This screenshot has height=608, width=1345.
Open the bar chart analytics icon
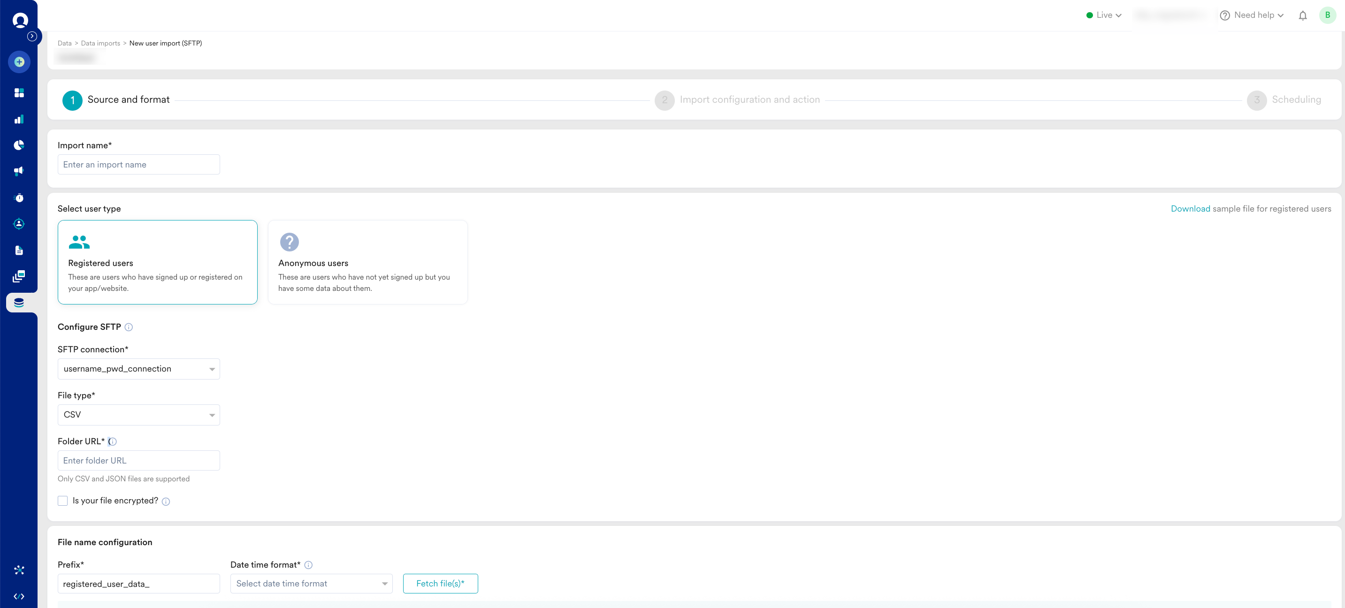[x=19, y=120]
